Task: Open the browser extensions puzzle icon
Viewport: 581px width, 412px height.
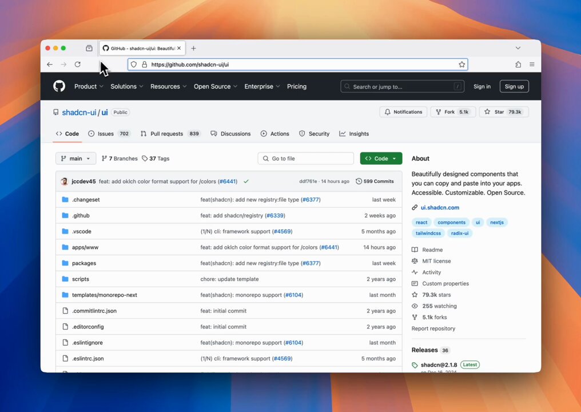Action: tap(518, 65)
